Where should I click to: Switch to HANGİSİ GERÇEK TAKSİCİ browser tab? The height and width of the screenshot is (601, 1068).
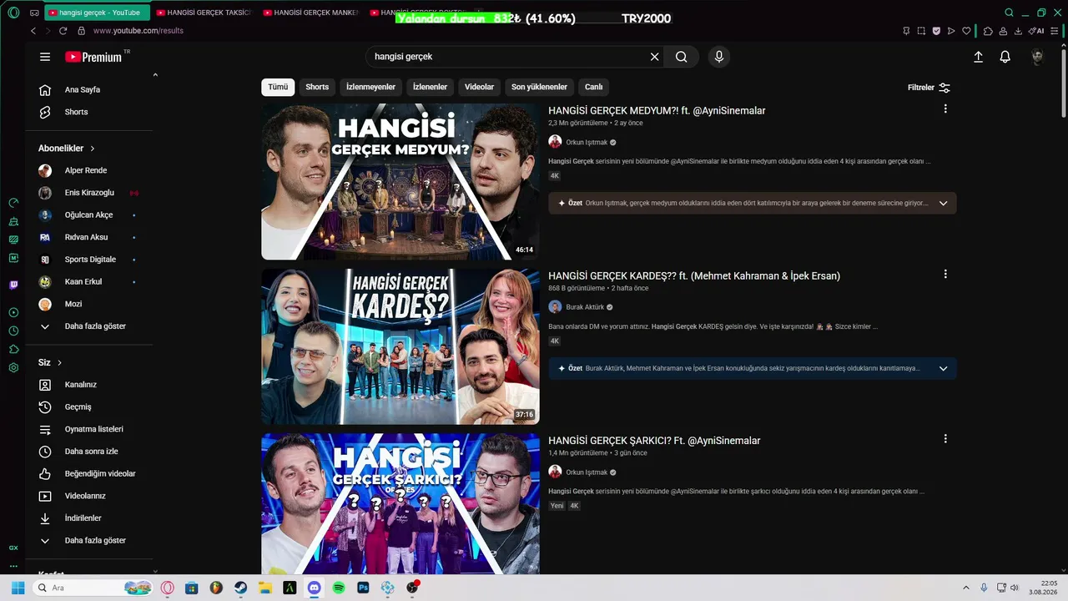point(204,13)
